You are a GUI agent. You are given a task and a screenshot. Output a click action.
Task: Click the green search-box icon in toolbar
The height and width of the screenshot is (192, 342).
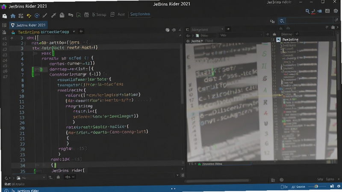79,15
